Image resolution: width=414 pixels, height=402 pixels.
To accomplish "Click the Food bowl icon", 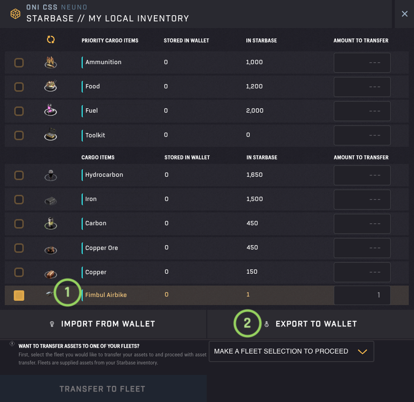I will 51,86.
